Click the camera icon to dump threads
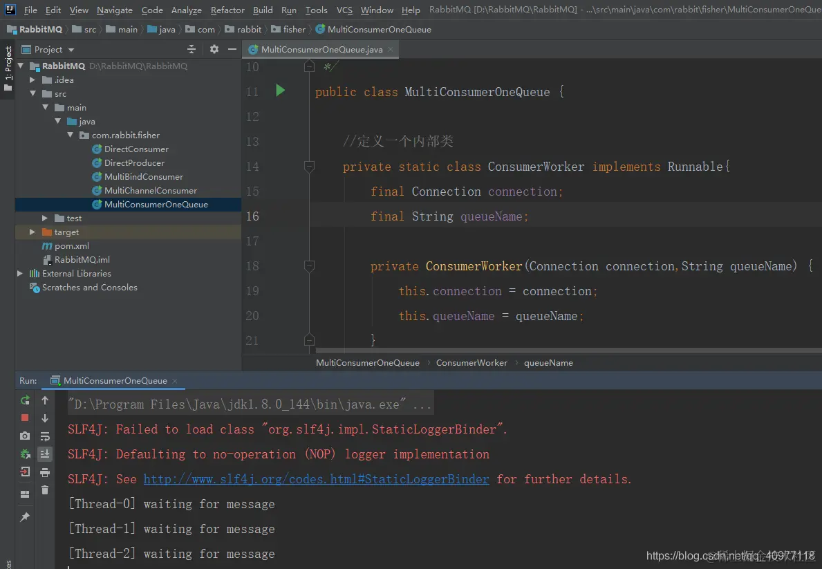 [25, 436]
